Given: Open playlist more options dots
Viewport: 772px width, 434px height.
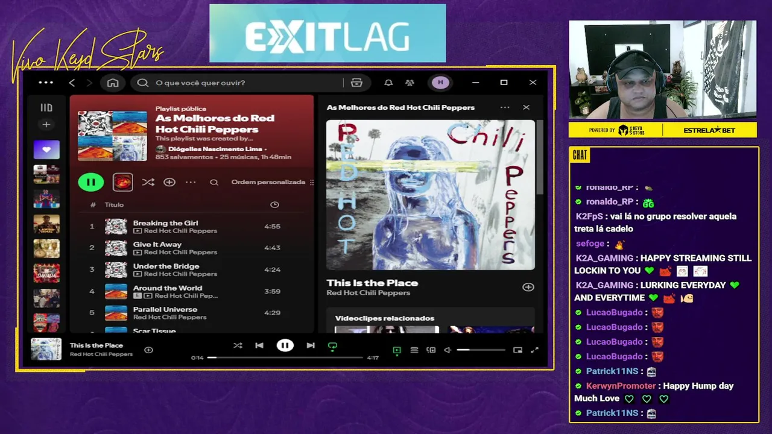Looking at the screenshot, I should pyautogui.click(x=191, y=182).
